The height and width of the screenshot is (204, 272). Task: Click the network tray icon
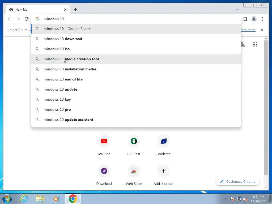(x=239, y=199)
